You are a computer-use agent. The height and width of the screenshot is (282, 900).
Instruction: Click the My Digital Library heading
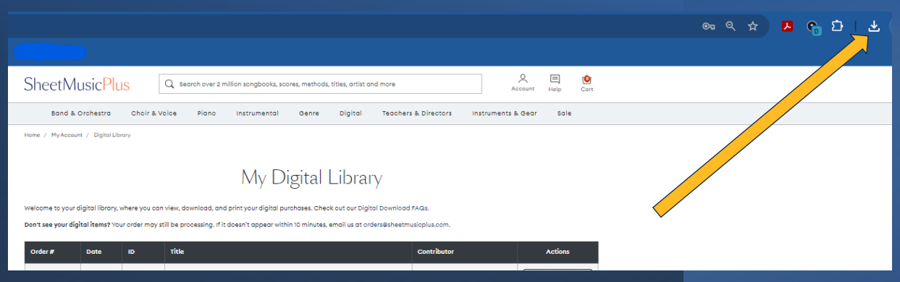(311, 178)
